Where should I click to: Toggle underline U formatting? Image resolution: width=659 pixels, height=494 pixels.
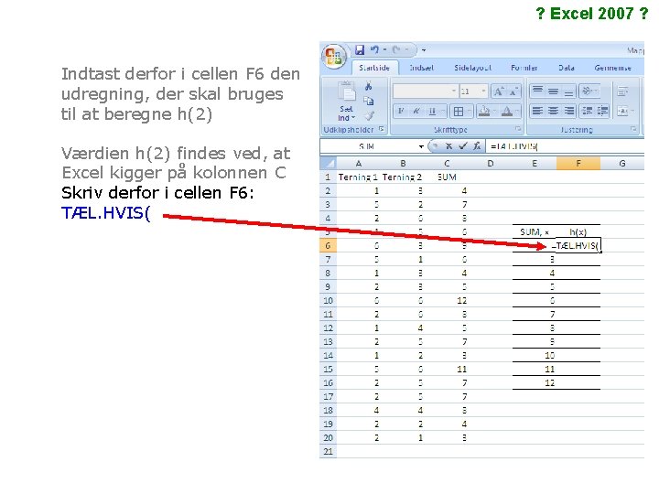pos(432,112)
